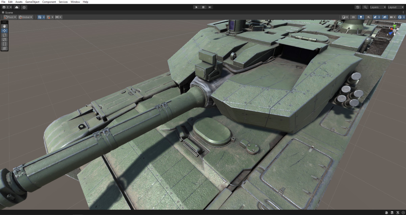406x215 pixels.
Task: Open the undo history panel
Action: [358, 7]
